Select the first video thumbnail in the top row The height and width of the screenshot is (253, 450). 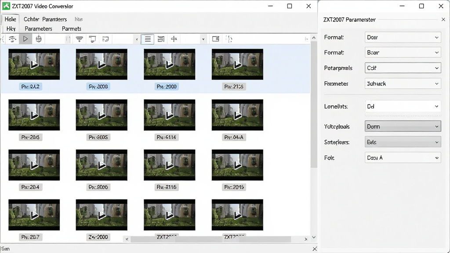(34, 64)
